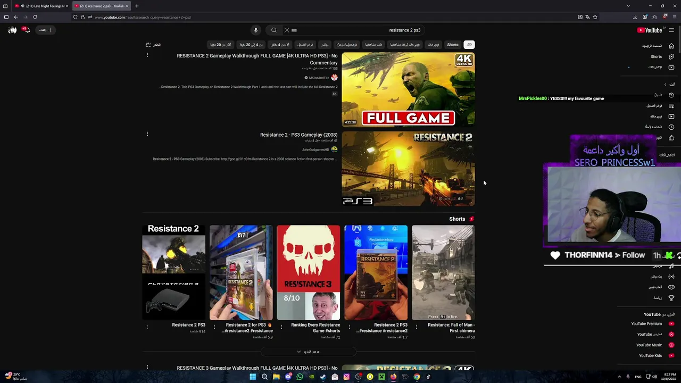
Task: Open Watch later clock icon
Action: tap(671, 127)
